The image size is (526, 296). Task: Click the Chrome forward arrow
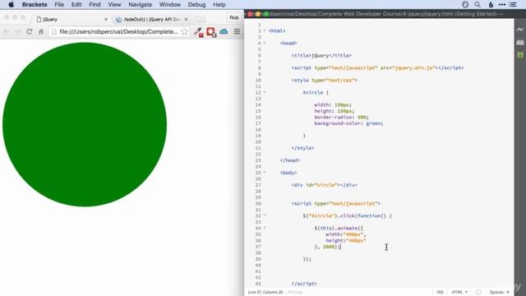click(x=18, y=31)
